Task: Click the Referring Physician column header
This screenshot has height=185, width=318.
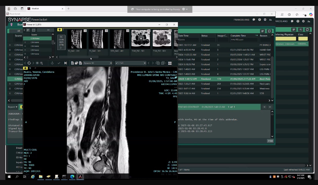Action: (285, 34)
